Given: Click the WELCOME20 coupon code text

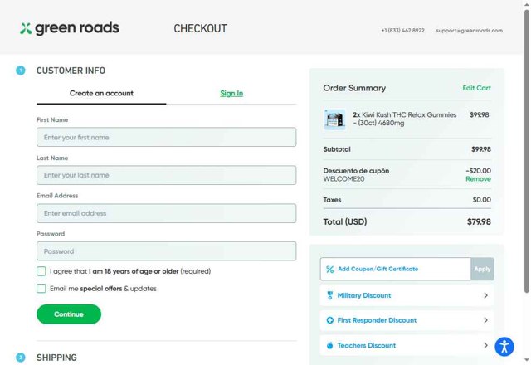Looking at the screenshot, I should (343, 179).
